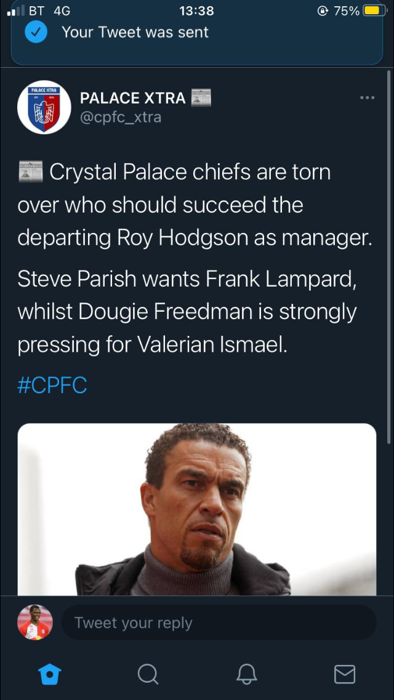Screen dimensions: 394x700
Task: Open the PALACE XTRA display name
Action: (133, 98)
